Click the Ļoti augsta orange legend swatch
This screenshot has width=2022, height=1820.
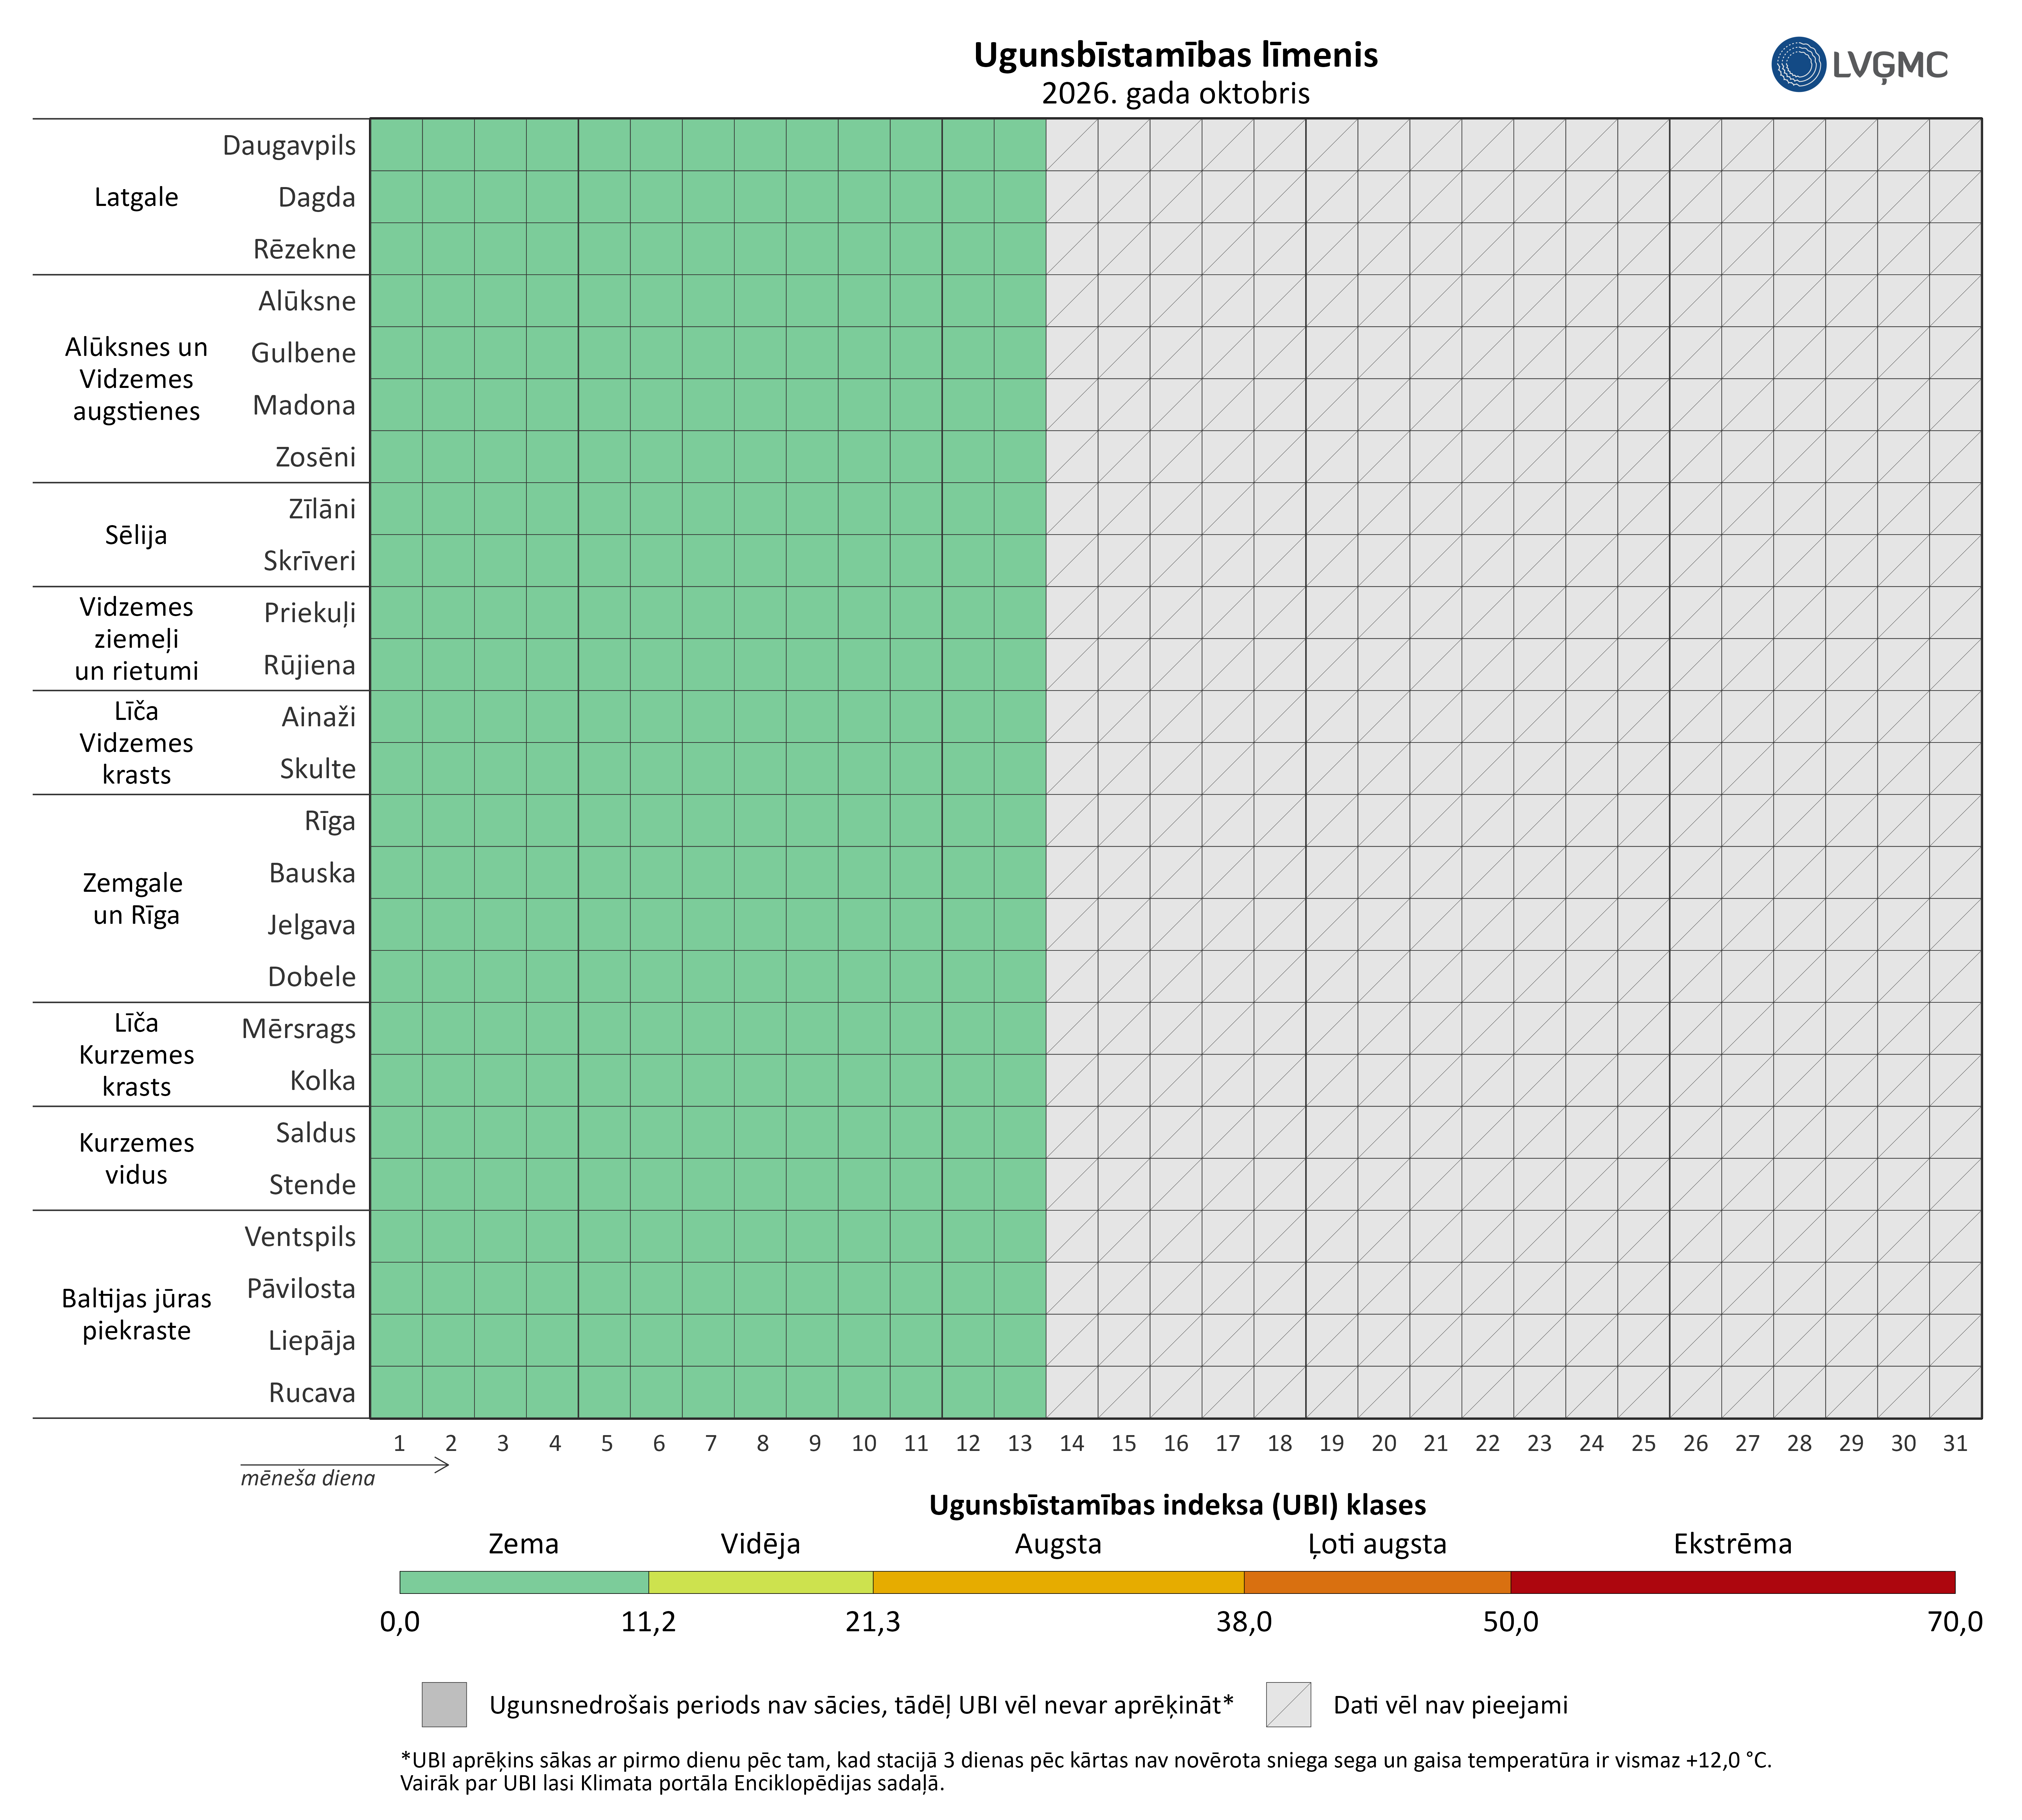(x=1377, y=1582)
